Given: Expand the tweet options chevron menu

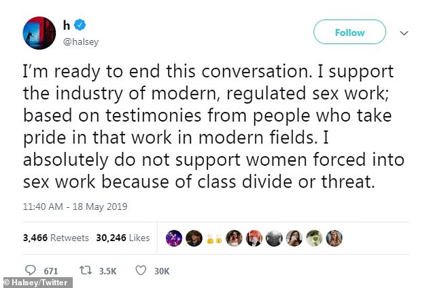Looking at the screenshot, I should (404, 32).
